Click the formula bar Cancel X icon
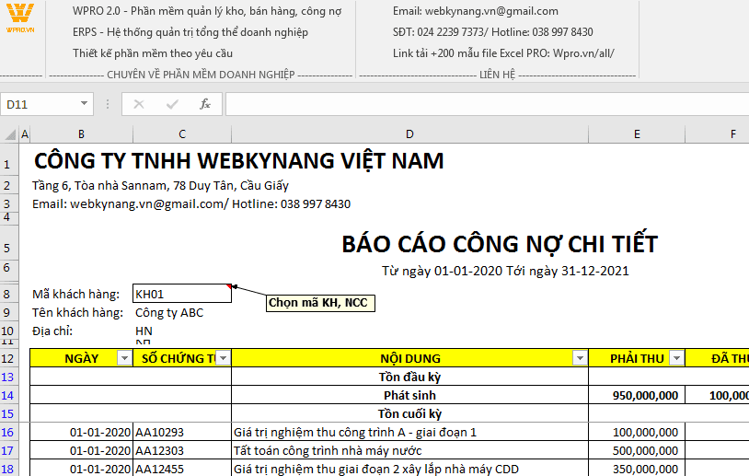This screenshot has width=749, height=476. pos(139,104)
